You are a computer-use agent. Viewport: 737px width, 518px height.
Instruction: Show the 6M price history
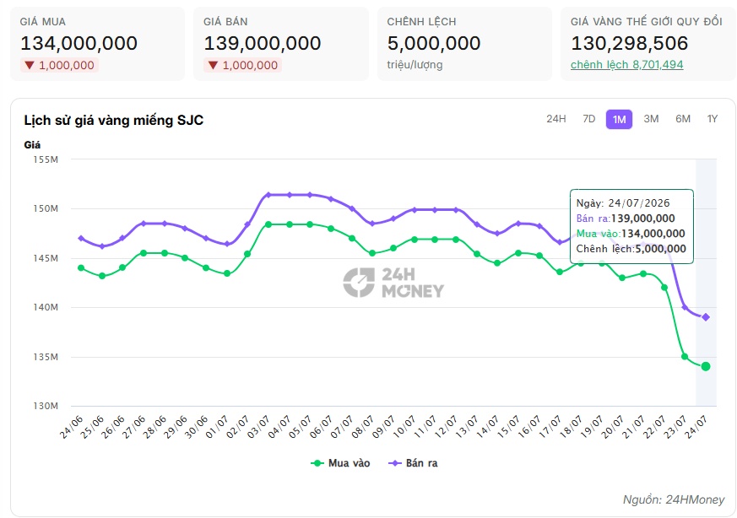pyautogui.click(x=683, y=119)
